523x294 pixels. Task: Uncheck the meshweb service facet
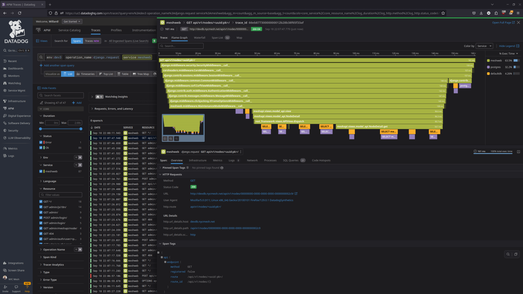click(41, 171)
